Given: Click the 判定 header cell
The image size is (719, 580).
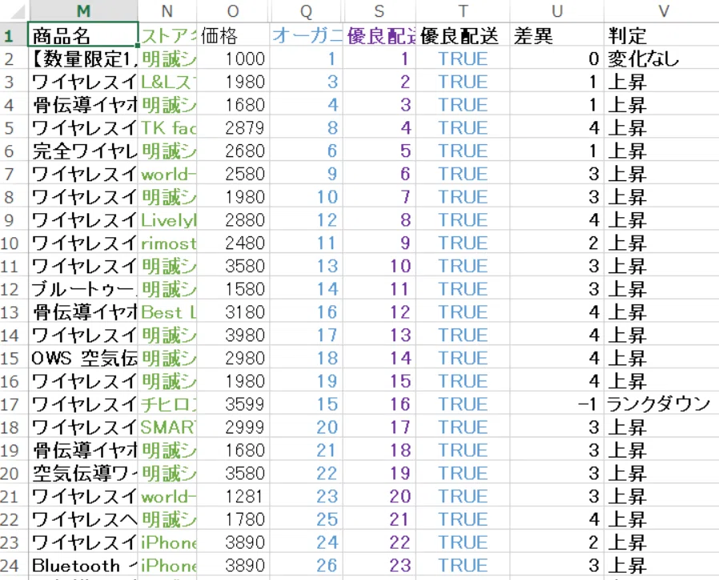Looking at the screenshot, I should [x=661, y=35].
